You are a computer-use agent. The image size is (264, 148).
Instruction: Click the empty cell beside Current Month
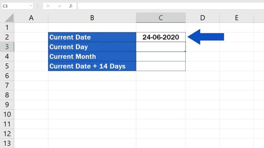[x=160, y=57]
